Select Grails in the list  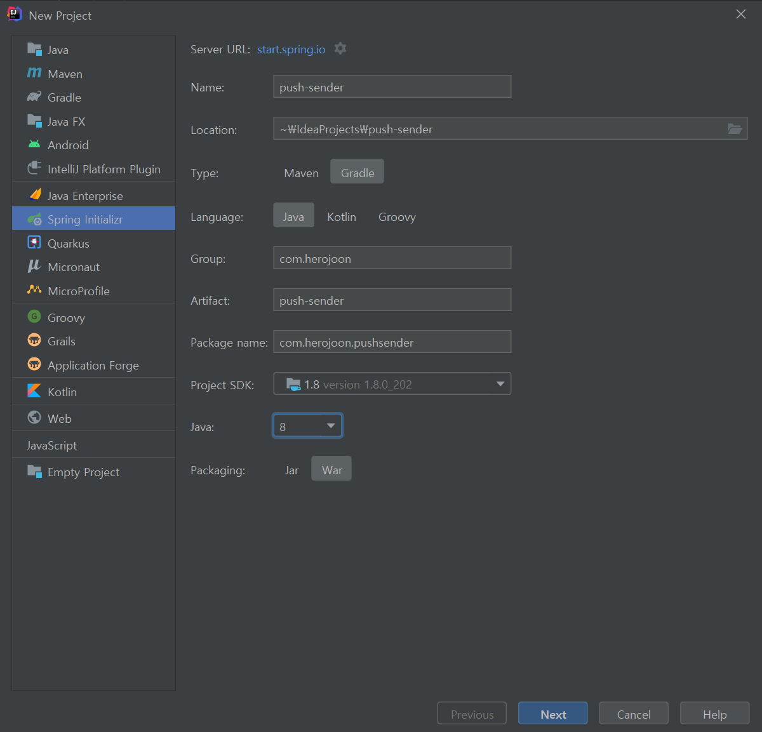[93, 341]
